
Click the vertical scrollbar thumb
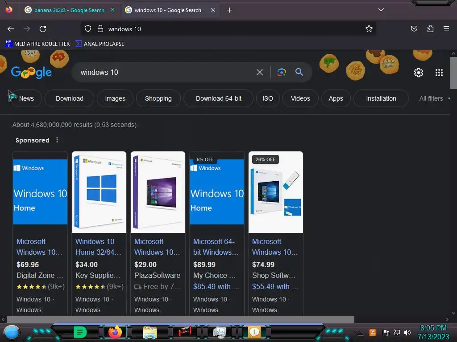pyautogui.click(x=453, y=73)
